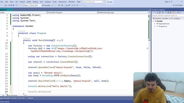The image size is (184, 103).
Task: Open the Main(string[] args) member dropdown
Action: pos(123,12)
